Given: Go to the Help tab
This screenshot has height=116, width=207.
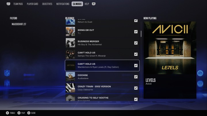Looking at the screenshot, I should click(87, 4).
